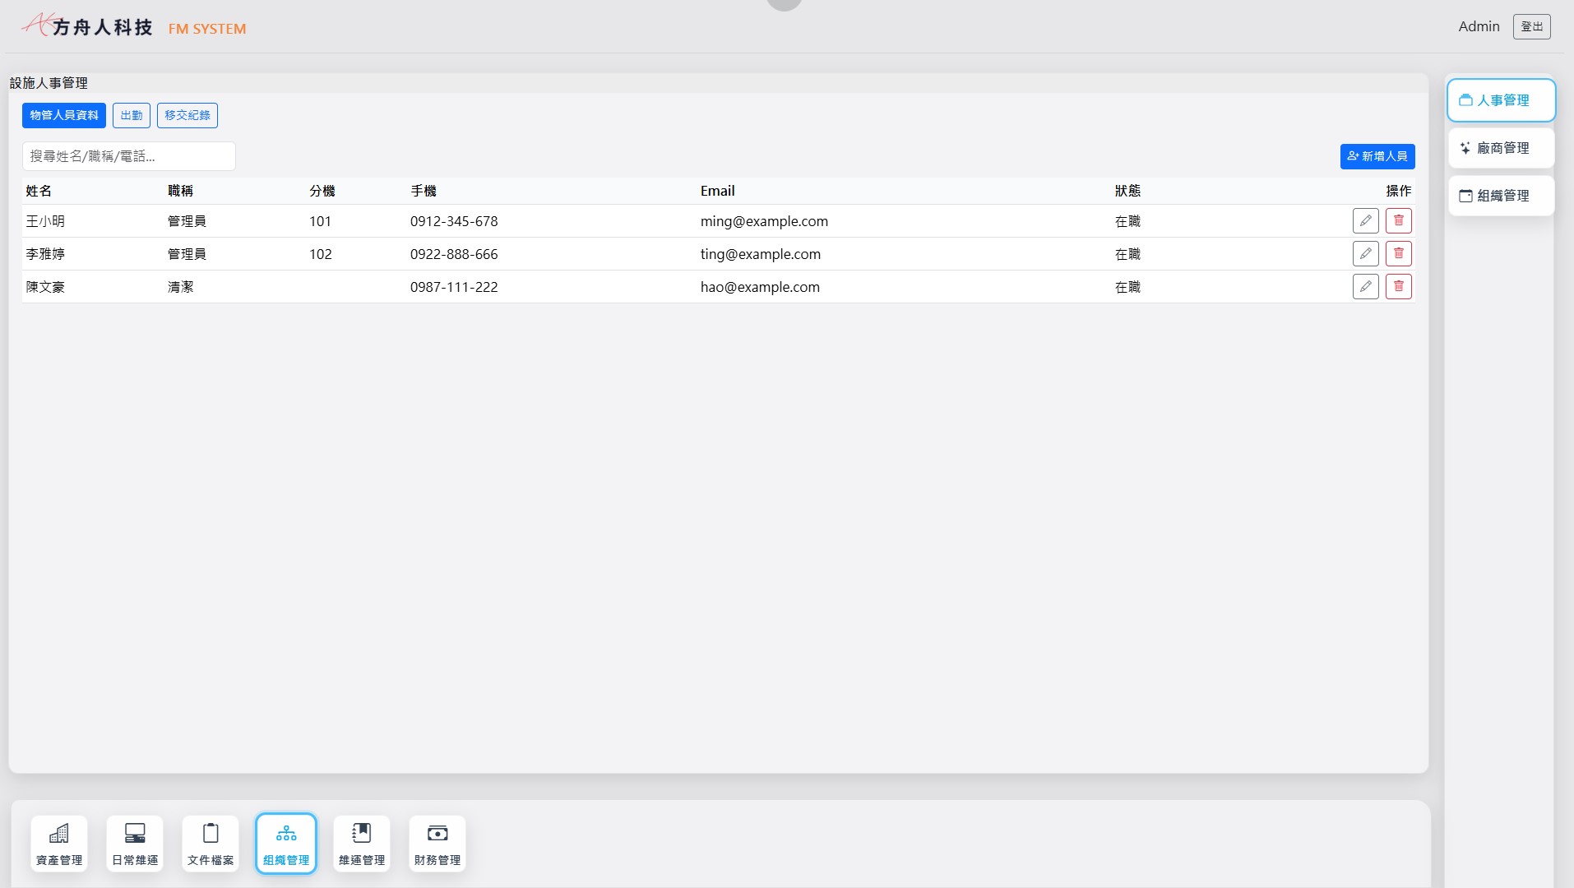Delete 王小明 using the trash icon
Screen dimensions: 1574x888
tap(1398, 220)
